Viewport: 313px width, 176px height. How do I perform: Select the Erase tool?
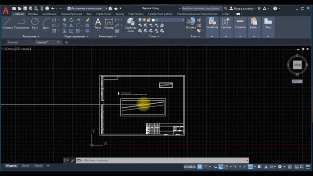coord(88,20)
